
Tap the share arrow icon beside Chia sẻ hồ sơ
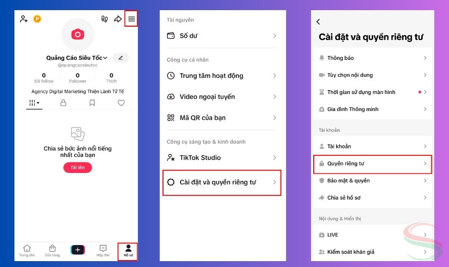click(x=322, y=198)
